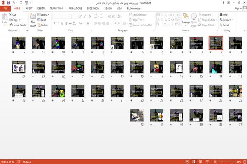Toggle Reading View in status bar
Image resolution: width=247 pixels, height=164 pixels.
click(x=200, y=162)
